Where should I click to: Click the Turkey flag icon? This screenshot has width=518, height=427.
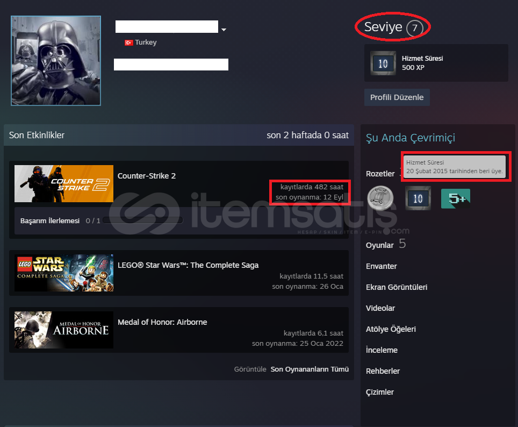[128, 42]
